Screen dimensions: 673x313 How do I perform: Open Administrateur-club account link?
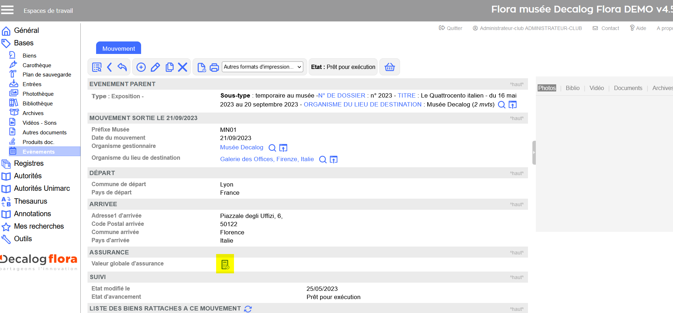[x=527, y=28]
